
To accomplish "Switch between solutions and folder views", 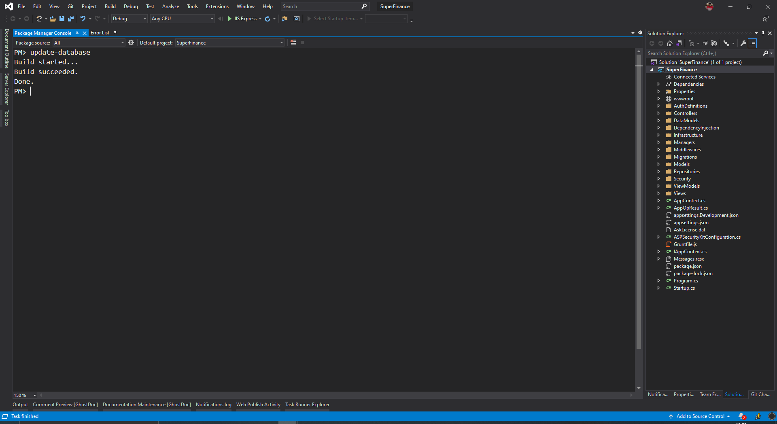I will click(x=679, y=43).
